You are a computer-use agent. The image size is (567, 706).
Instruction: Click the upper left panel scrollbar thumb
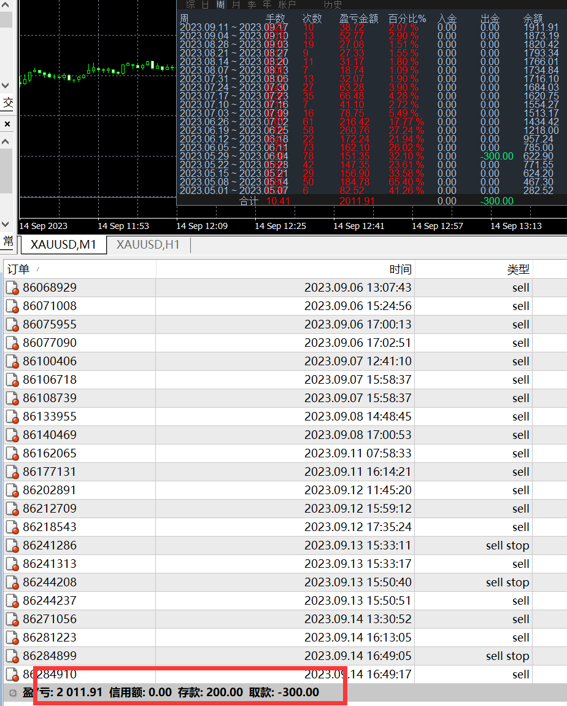point(6,20)
